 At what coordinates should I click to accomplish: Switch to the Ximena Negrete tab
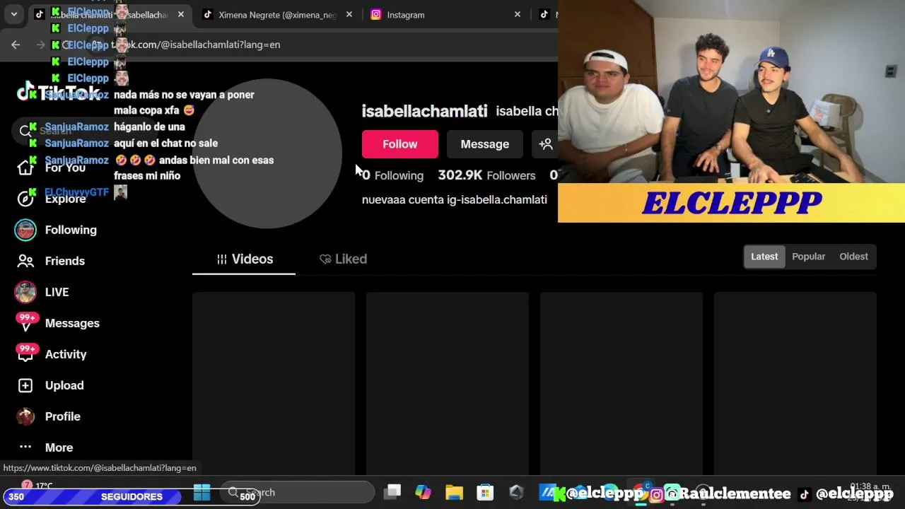[x=277, y=14]
